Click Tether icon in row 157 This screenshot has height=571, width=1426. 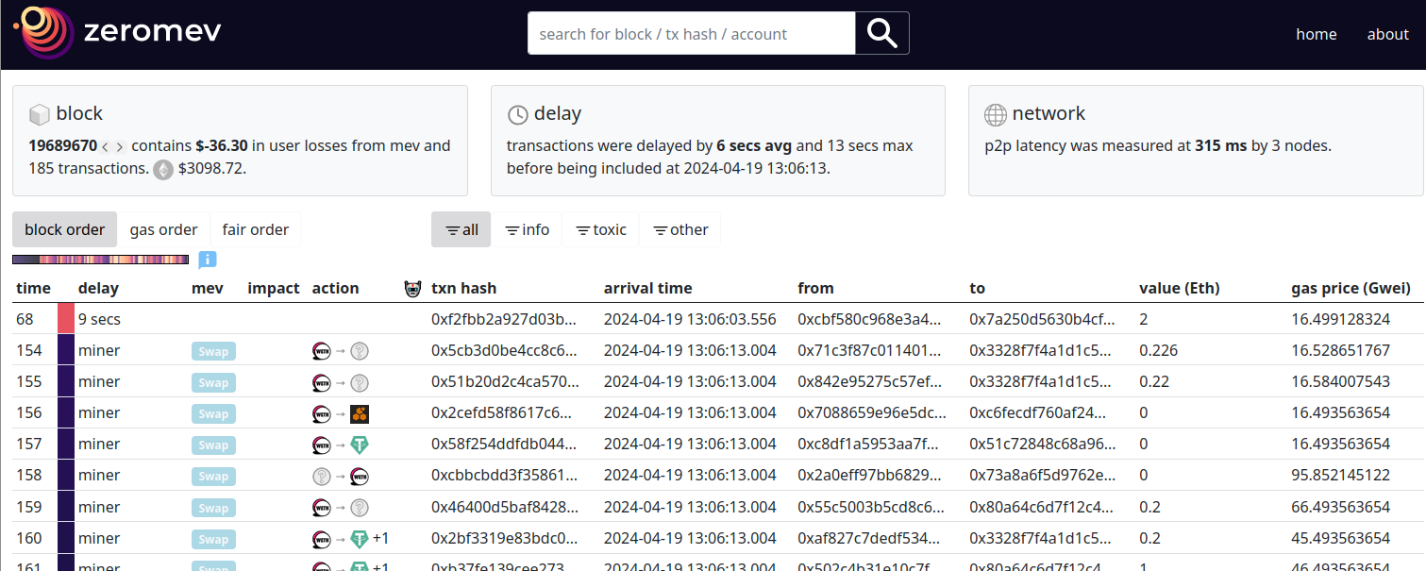click(360, 445)
